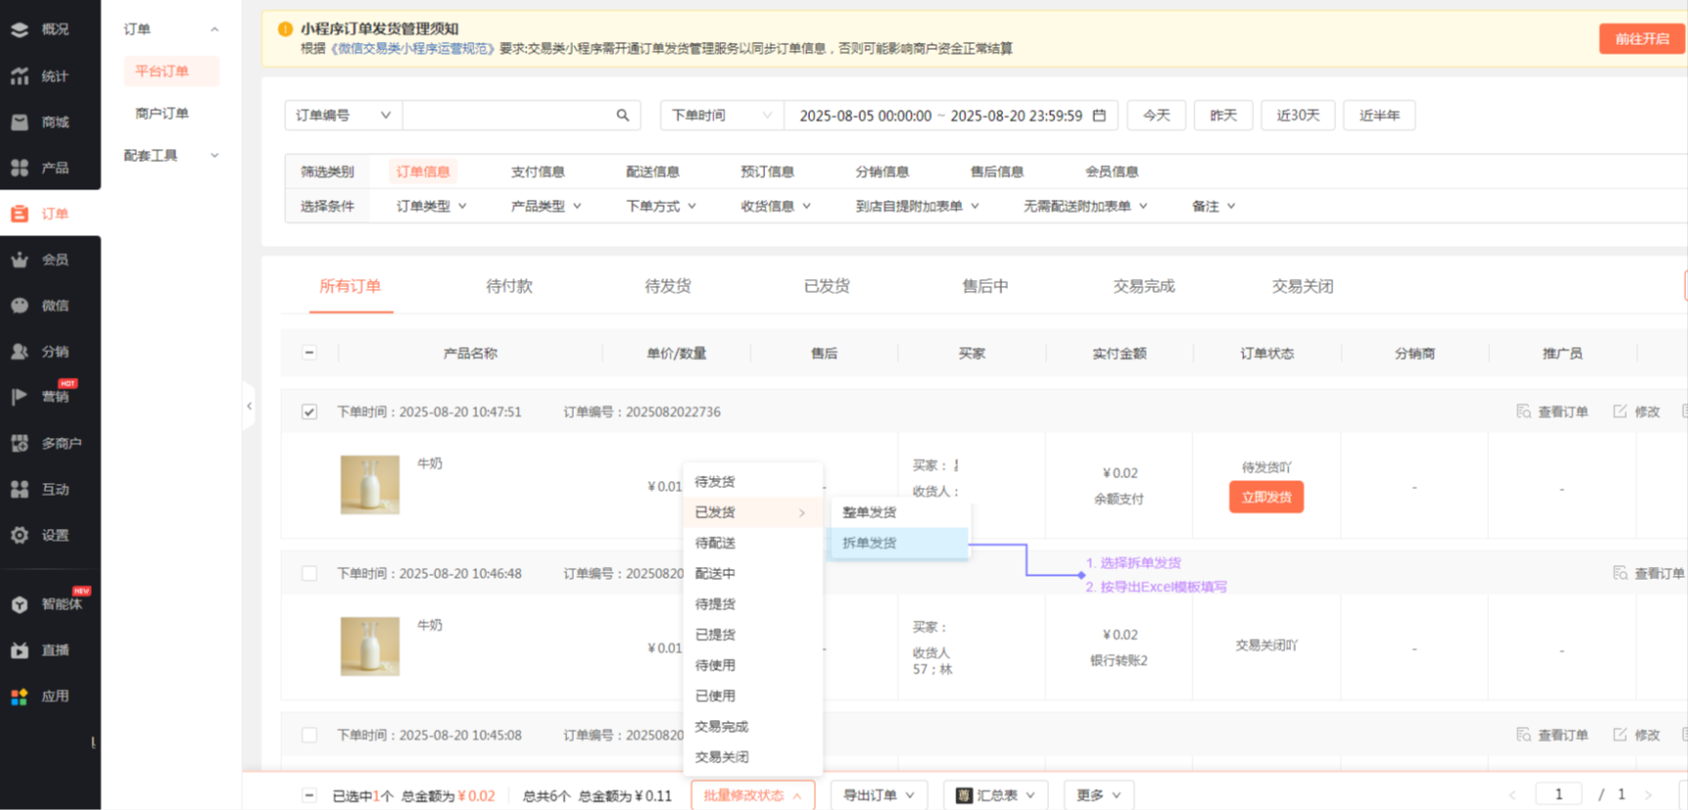1688x810 pixels.
Task: Click the orange notice info icon
Action: point(285,29)
